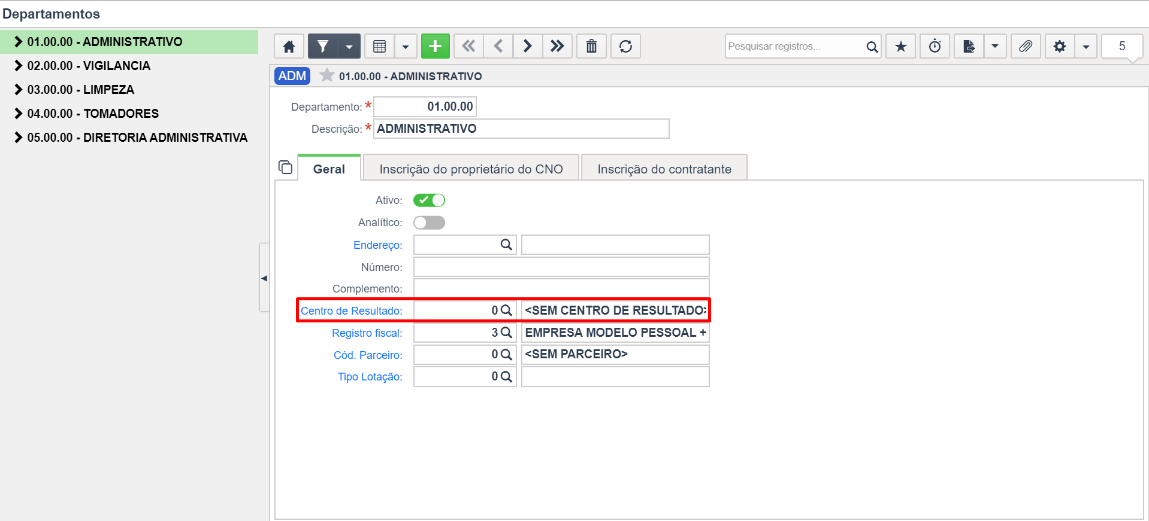Go to next record
This screenshot has height=521, width=1149.
pos(527,46)
